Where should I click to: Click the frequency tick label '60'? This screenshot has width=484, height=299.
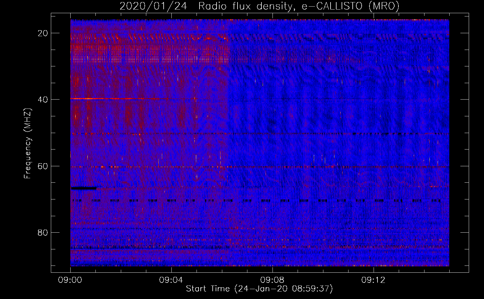point(43,166)
